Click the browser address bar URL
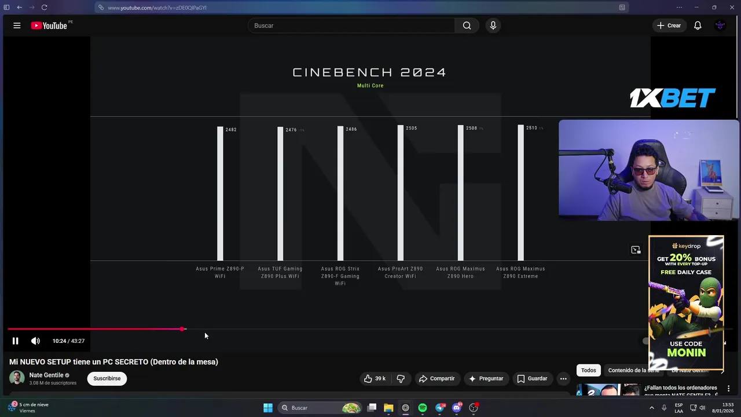The height and width of the screenshot is (417, 741). [x=157, y=8]
